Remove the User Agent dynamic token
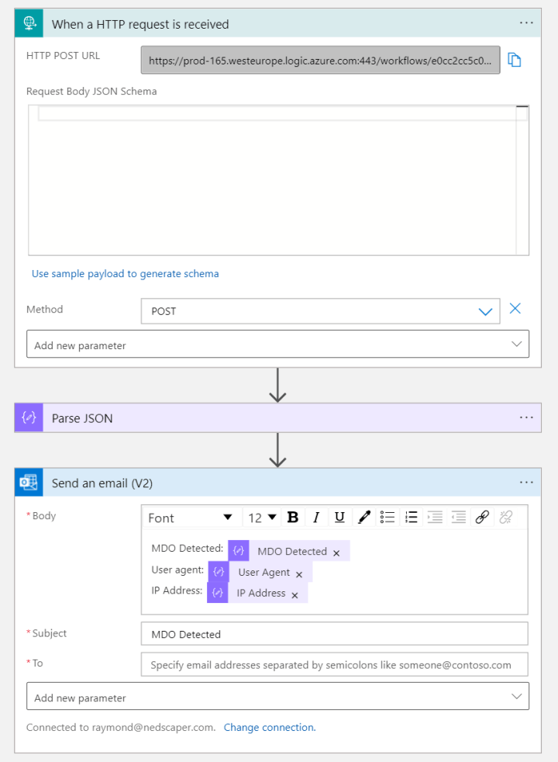 coord(299,573)
